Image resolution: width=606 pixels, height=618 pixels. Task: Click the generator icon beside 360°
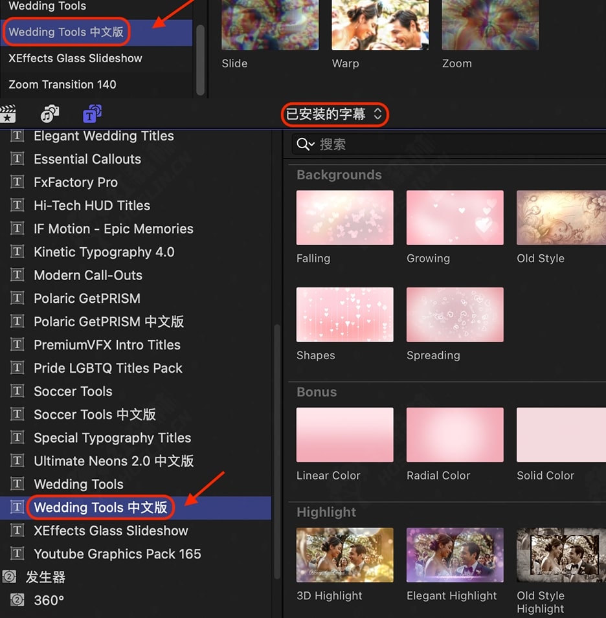click(x=17, y=601)
